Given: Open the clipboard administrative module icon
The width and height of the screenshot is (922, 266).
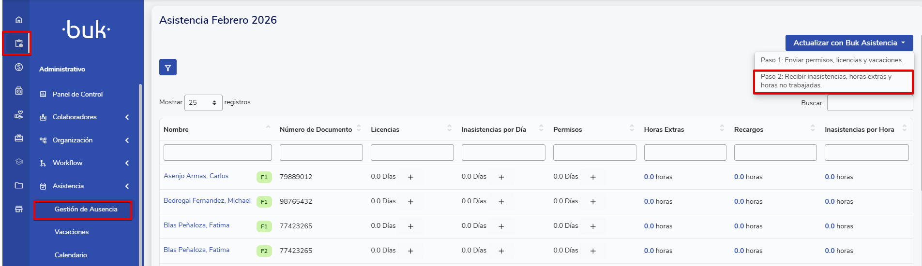Looking at the screenshot, I should [19, 43].
